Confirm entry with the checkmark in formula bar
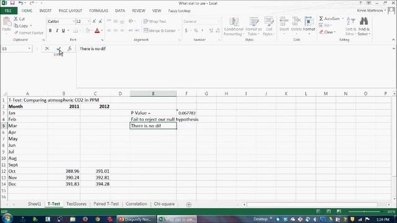 (58, 48)
